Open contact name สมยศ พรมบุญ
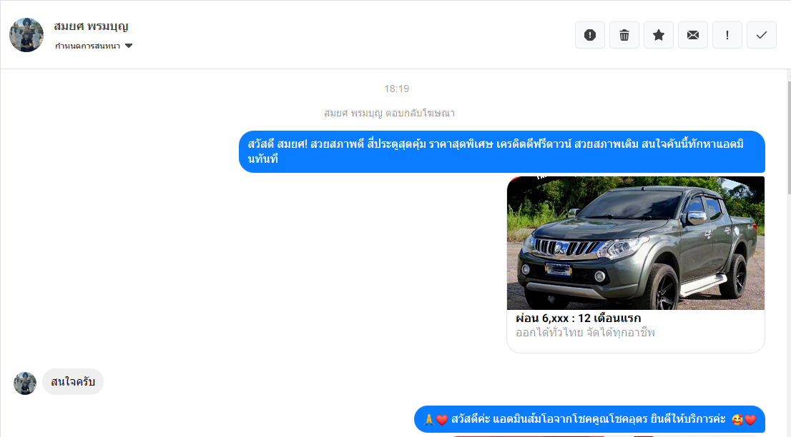791x437 pixels. coord(92,26)
